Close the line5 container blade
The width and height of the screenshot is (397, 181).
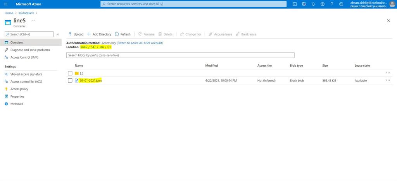tap(388, 21)
